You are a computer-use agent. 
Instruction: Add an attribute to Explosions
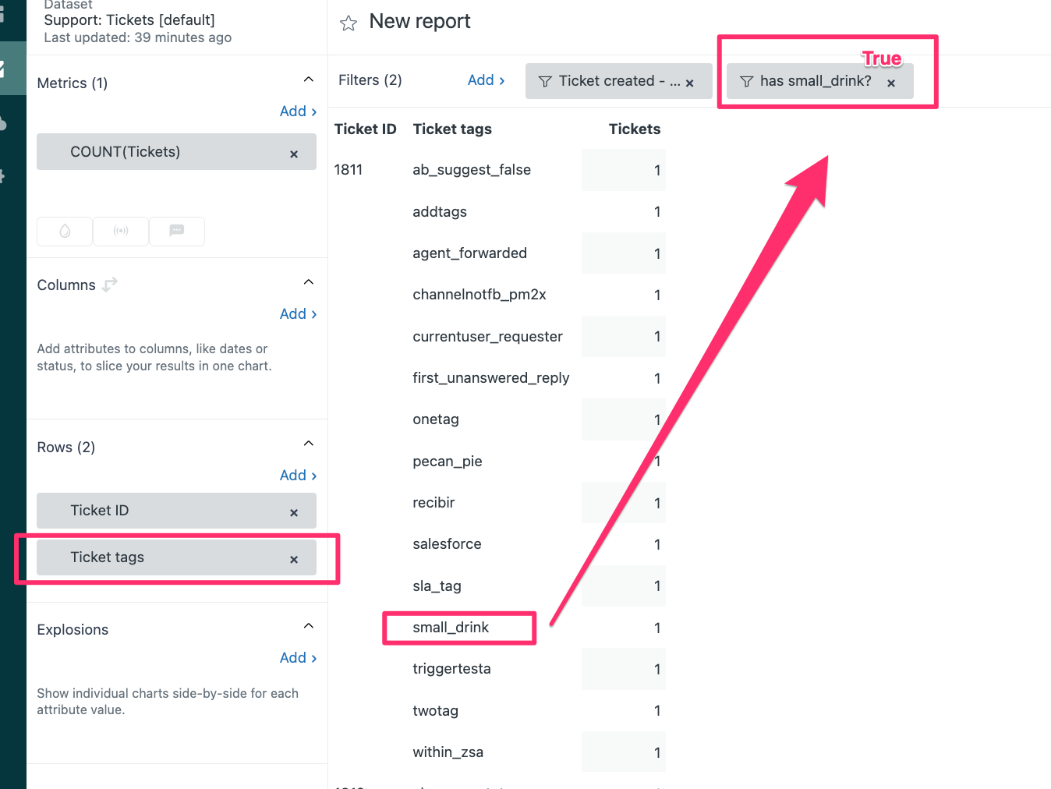298,658
